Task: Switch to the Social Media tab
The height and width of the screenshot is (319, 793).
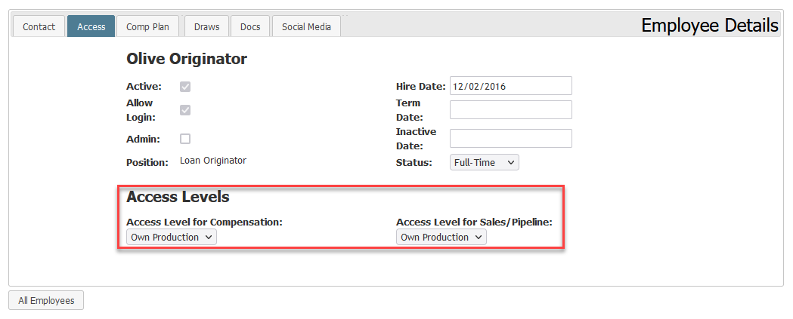Action: [306, 26]
